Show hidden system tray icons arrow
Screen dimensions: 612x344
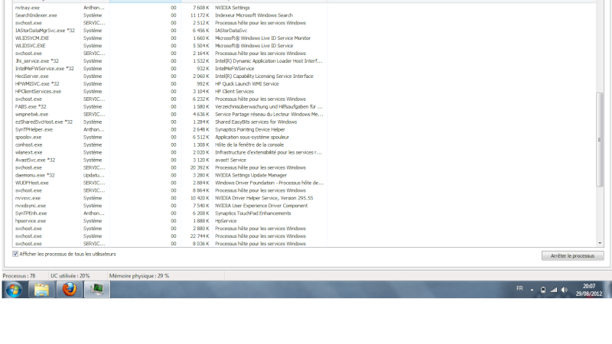(x=532, y=290)
